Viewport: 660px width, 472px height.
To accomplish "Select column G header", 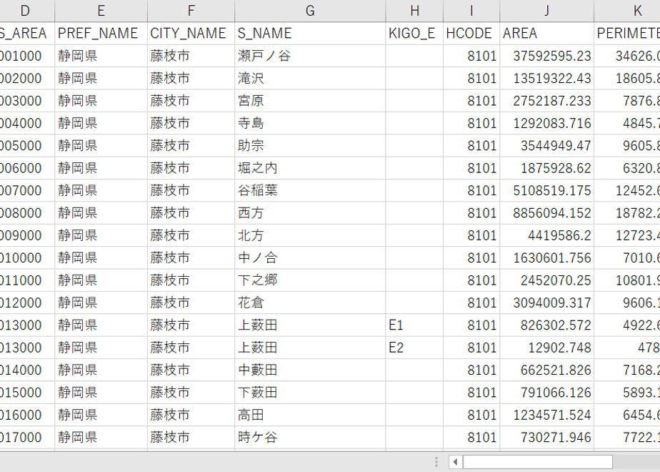I will (x=310, y=11).
